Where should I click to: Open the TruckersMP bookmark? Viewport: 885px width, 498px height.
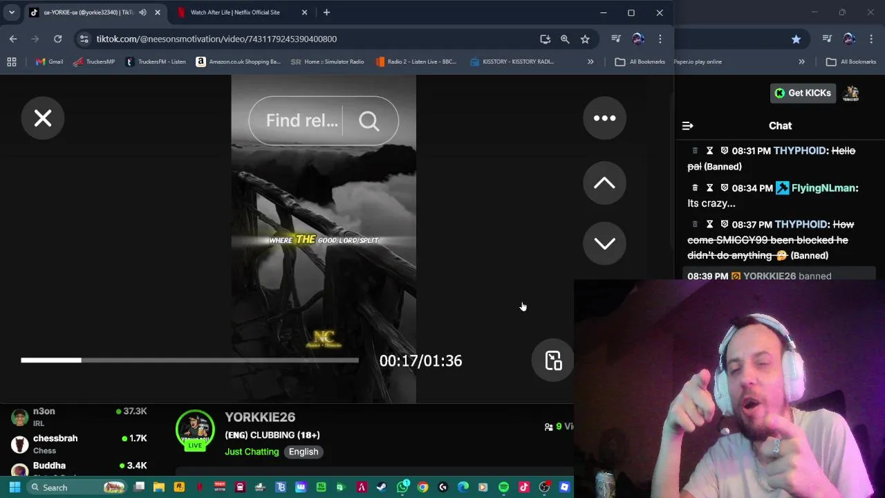click(94, 62)
